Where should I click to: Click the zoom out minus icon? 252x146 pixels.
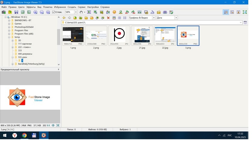[42, 12]
